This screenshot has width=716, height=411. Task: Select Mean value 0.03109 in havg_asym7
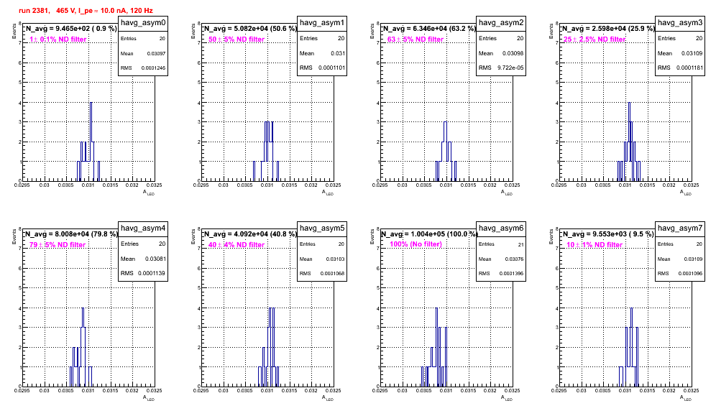click(x=694, y=259)
